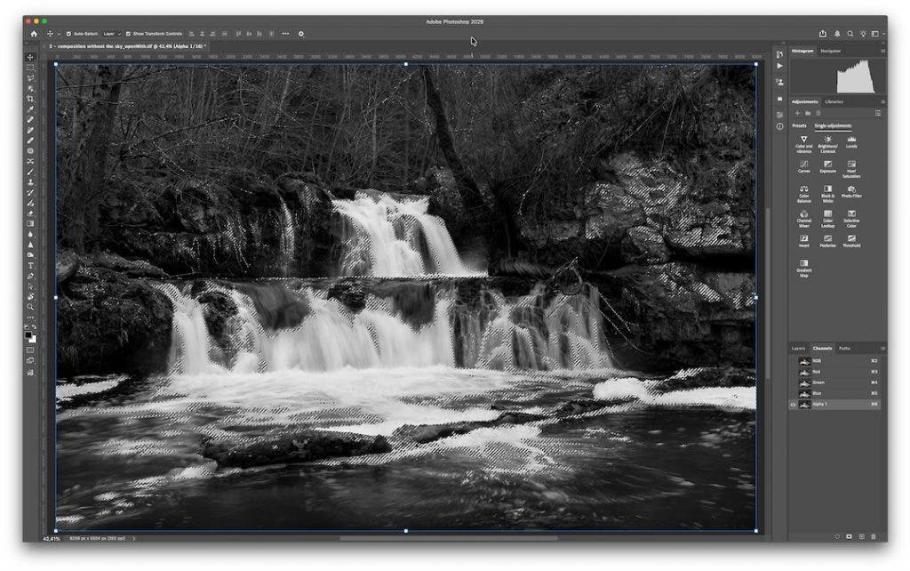Add a Threshold adjustment
This screenshot has height=571, width=910.
click(851, 241)
